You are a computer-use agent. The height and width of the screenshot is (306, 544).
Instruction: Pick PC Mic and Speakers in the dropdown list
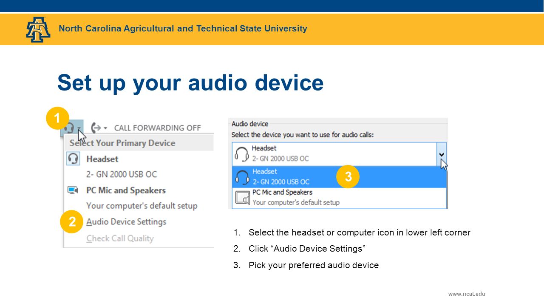tap(339, 198)
